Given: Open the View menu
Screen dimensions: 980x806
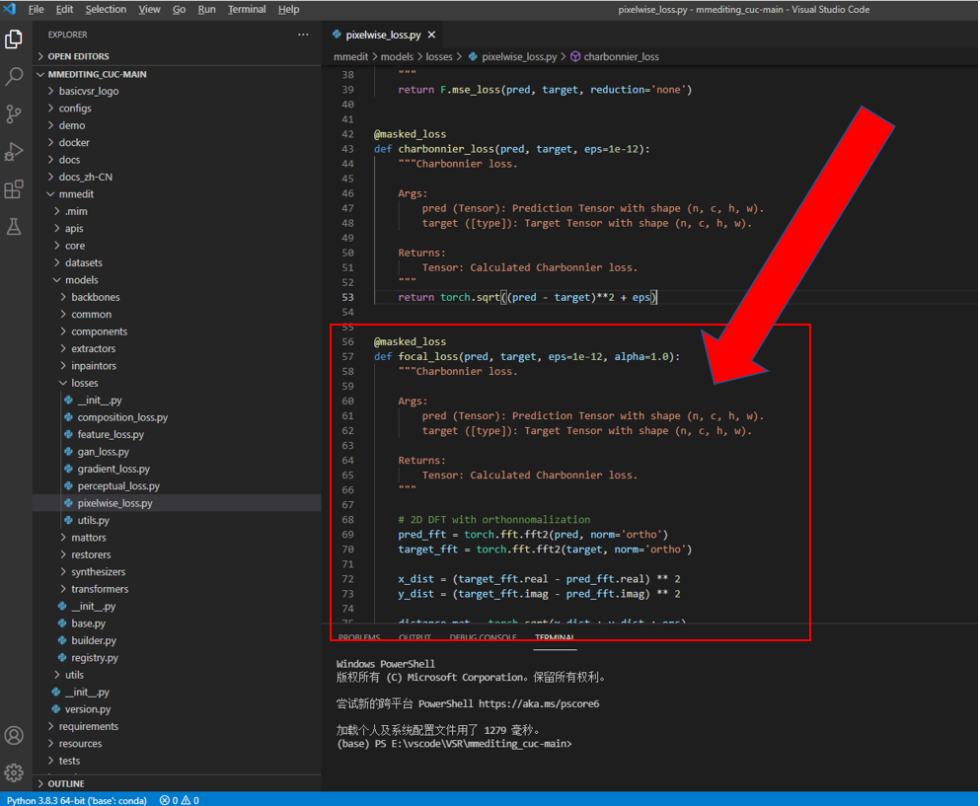Looking at the screenshot, I should 149,10.
